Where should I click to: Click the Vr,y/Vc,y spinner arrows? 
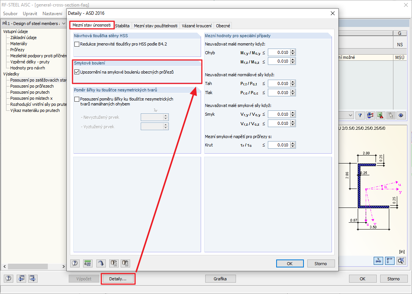(x=293, y=114)
